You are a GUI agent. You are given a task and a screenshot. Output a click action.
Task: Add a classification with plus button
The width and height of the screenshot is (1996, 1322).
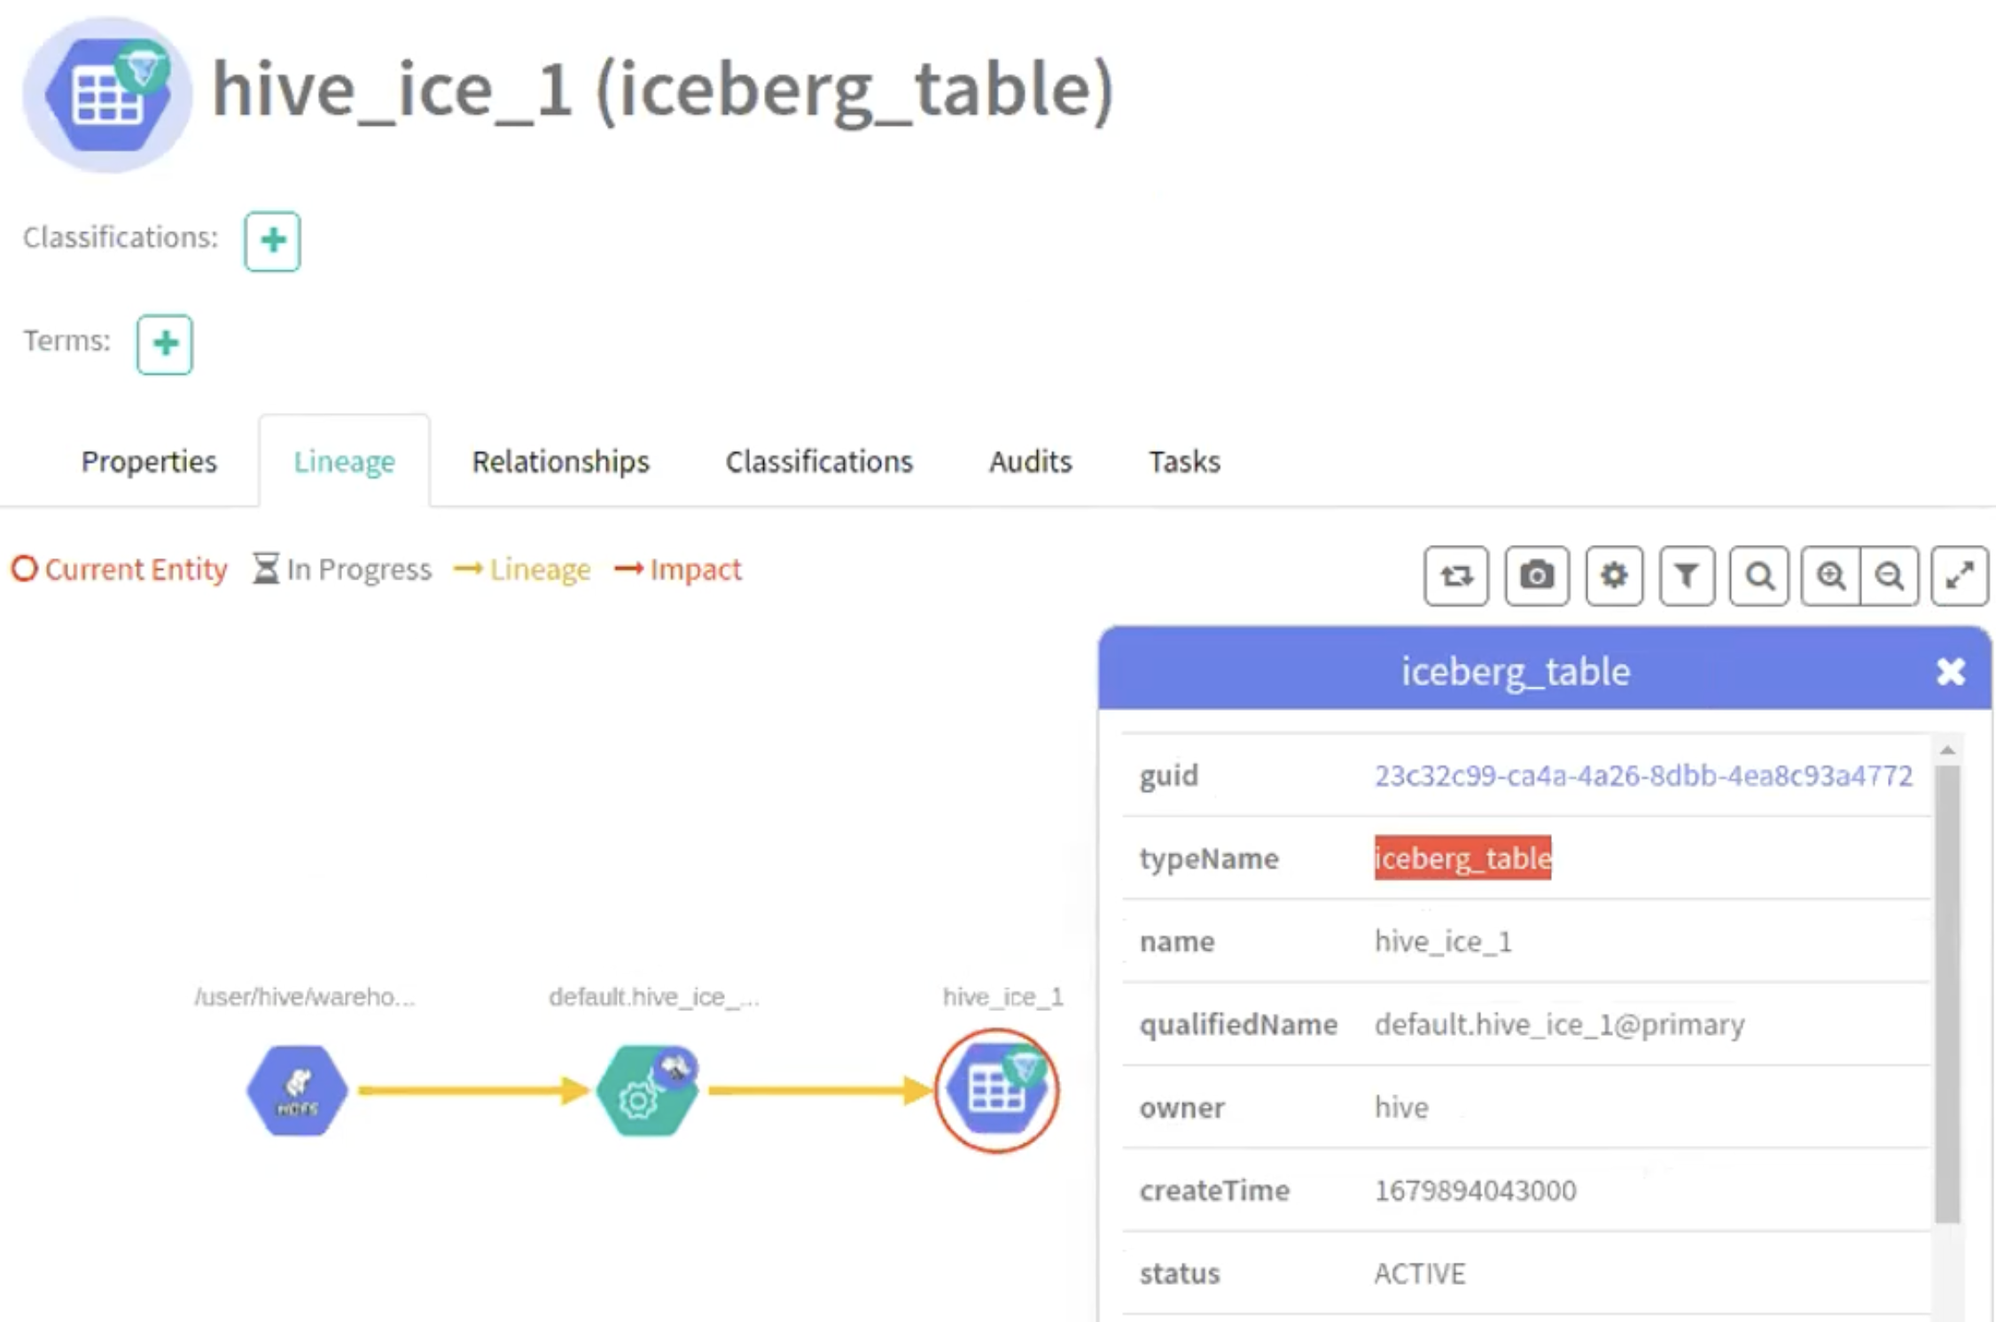(272, 240)
